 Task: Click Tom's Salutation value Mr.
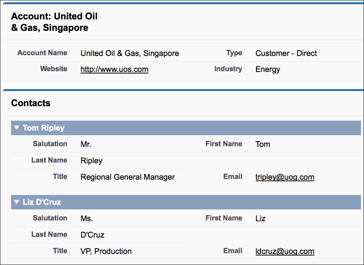point(86,144)
